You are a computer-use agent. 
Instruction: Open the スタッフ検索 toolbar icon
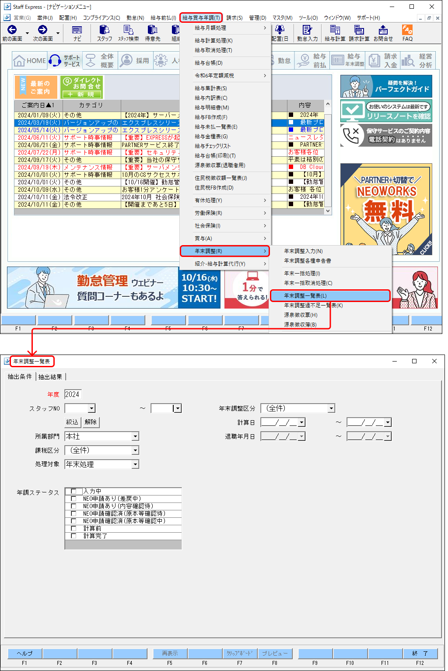point(128,33)
